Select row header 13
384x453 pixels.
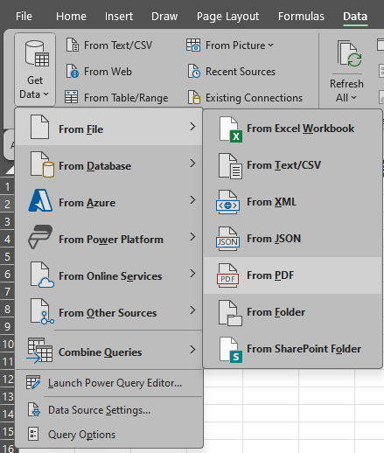point(7,396)
